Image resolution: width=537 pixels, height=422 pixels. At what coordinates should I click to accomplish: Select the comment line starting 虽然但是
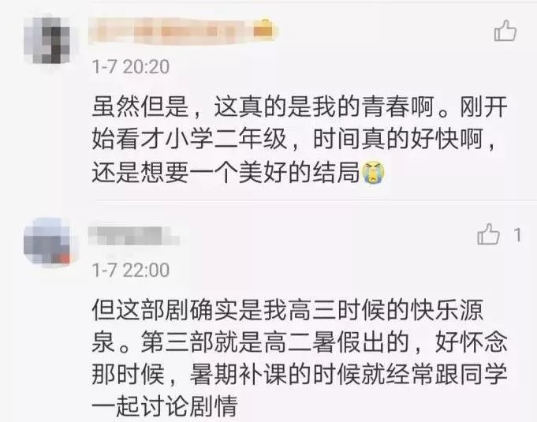tap(300, 106)
